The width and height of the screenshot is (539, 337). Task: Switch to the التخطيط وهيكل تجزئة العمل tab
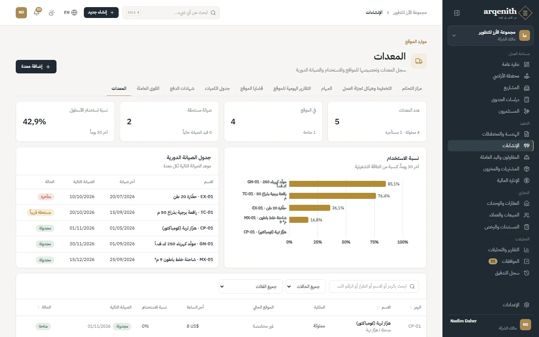(367, 89)
